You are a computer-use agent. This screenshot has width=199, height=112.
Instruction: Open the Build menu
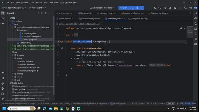click(46, 2)
